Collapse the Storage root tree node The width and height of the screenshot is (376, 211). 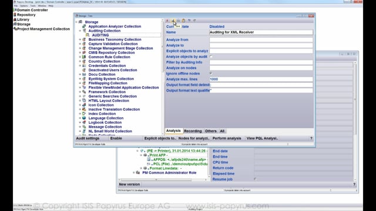point(77,22)
